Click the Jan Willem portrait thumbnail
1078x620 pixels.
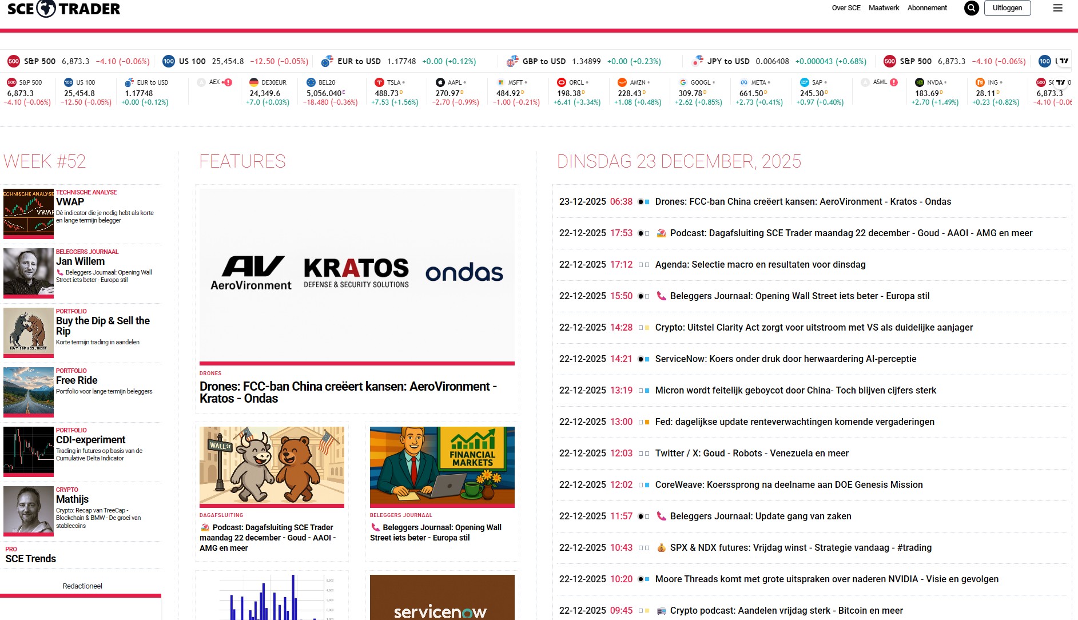29,272
